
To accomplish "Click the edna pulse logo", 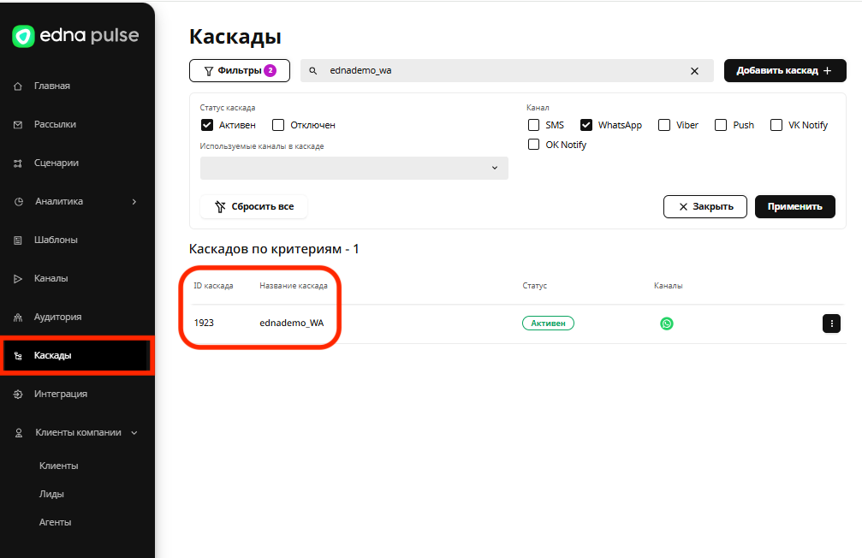I will (75, 36).
